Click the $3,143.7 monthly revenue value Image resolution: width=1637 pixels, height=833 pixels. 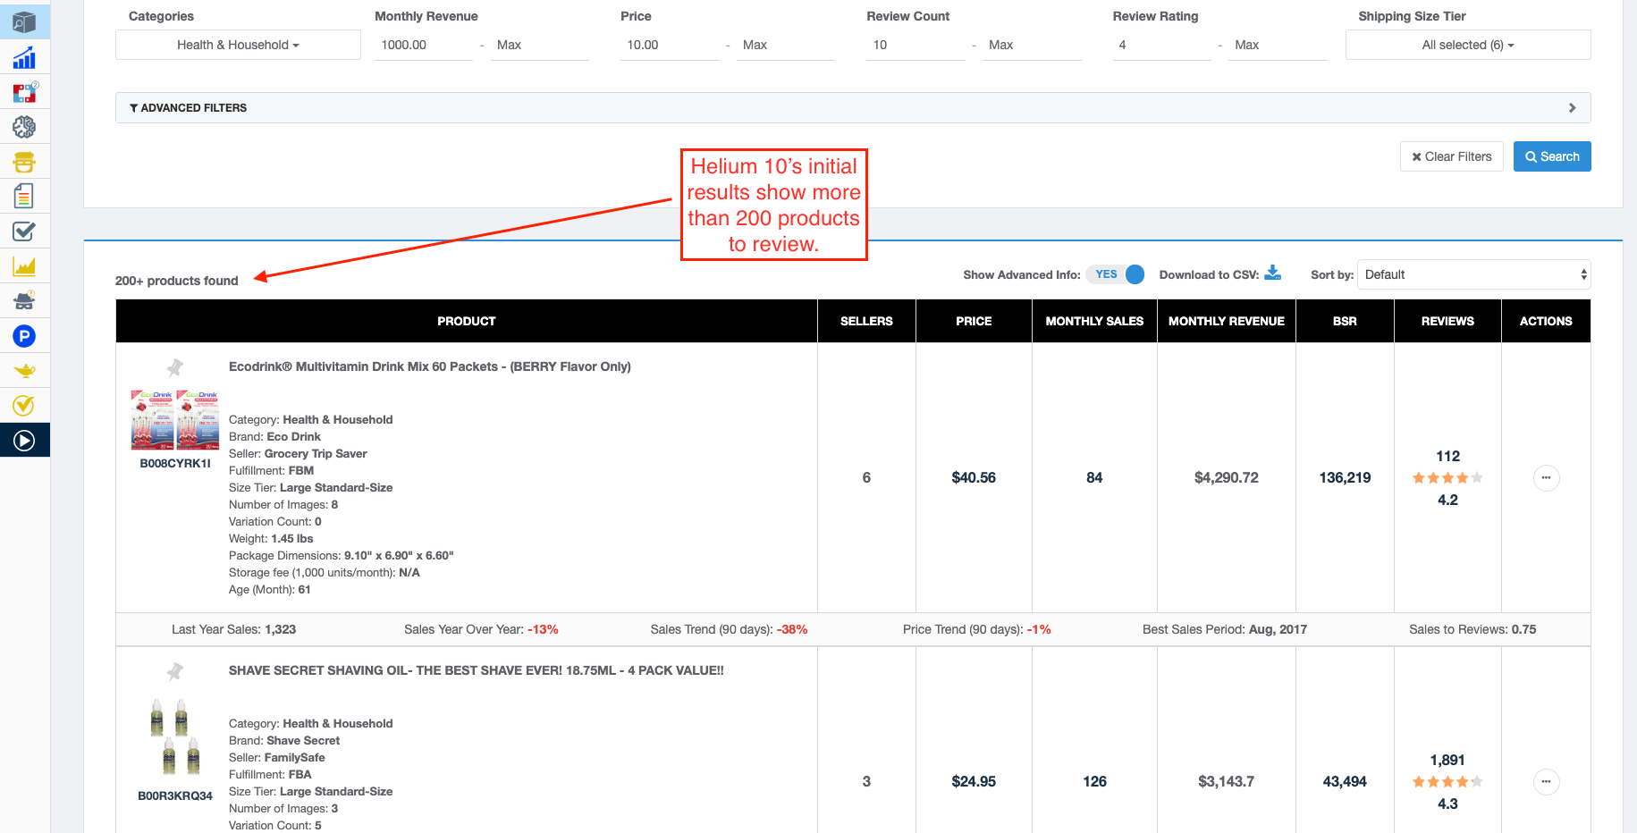[x=1227, y=782]
